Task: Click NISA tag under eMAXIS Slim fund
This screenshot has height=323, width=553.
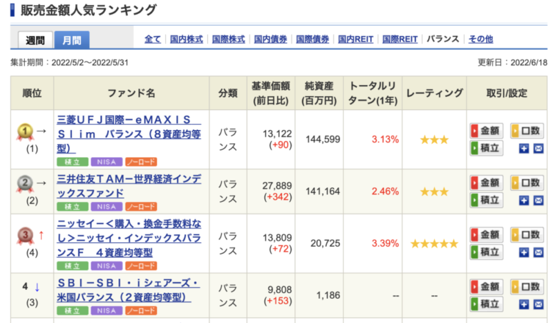Action: point(106,162)
